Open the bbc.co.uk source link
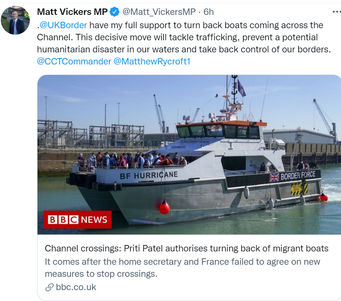341x301 pixels. 76,287
